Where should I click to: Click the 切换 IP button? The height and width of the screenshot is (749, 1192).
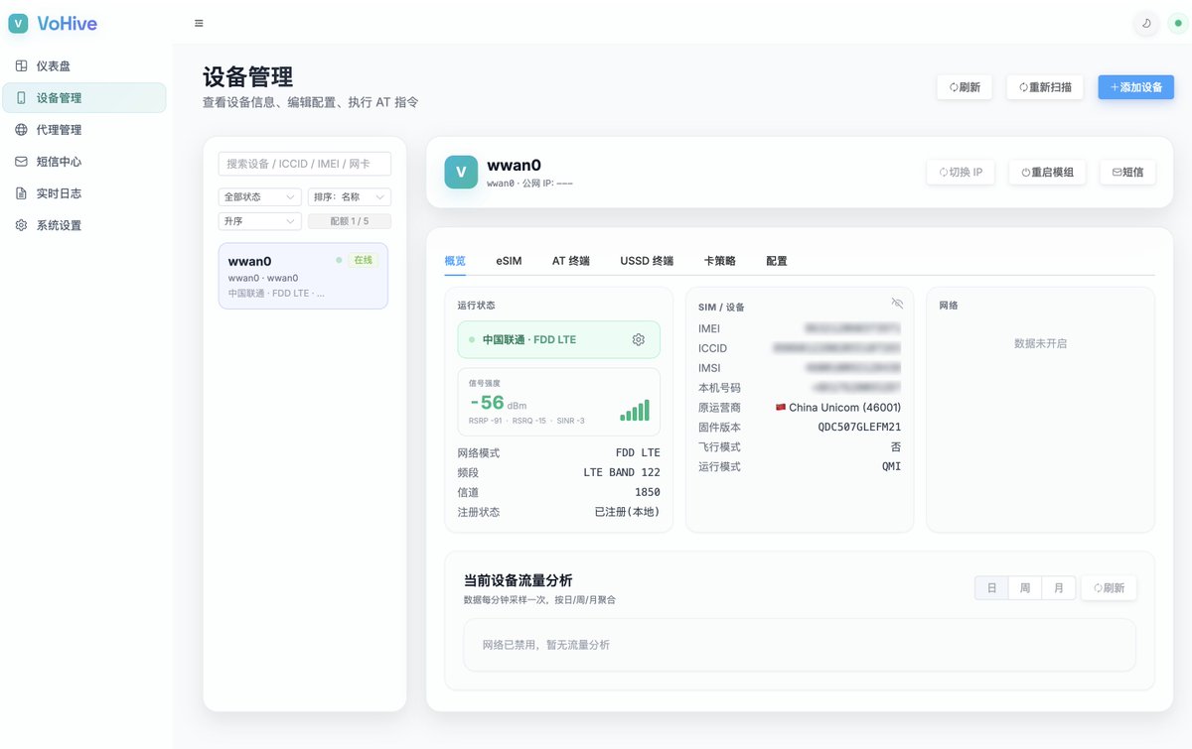[960, 172]
